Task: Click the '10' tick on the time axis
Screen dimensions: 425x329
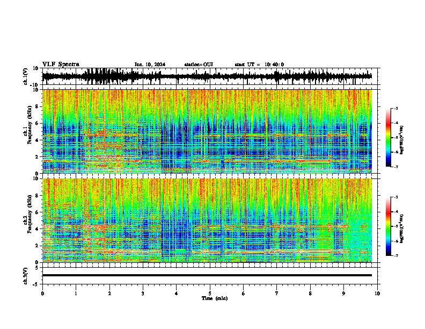Action: (377, 294)
